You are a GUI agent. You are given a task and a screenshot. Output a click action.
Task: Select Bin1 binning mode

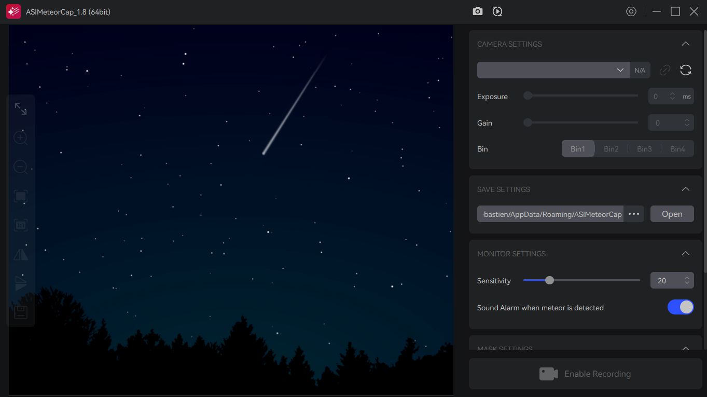click(578, 149)
